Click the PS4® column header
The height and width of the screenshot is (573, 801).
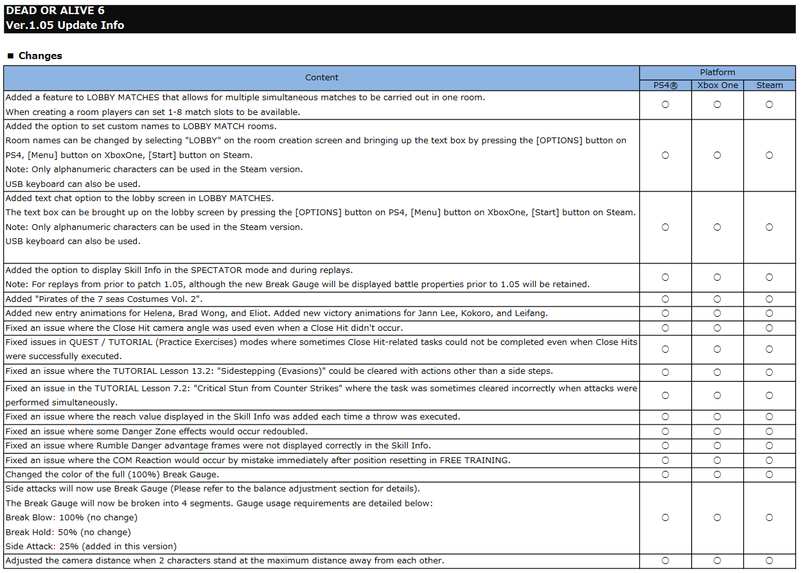(x=665, y=85)
